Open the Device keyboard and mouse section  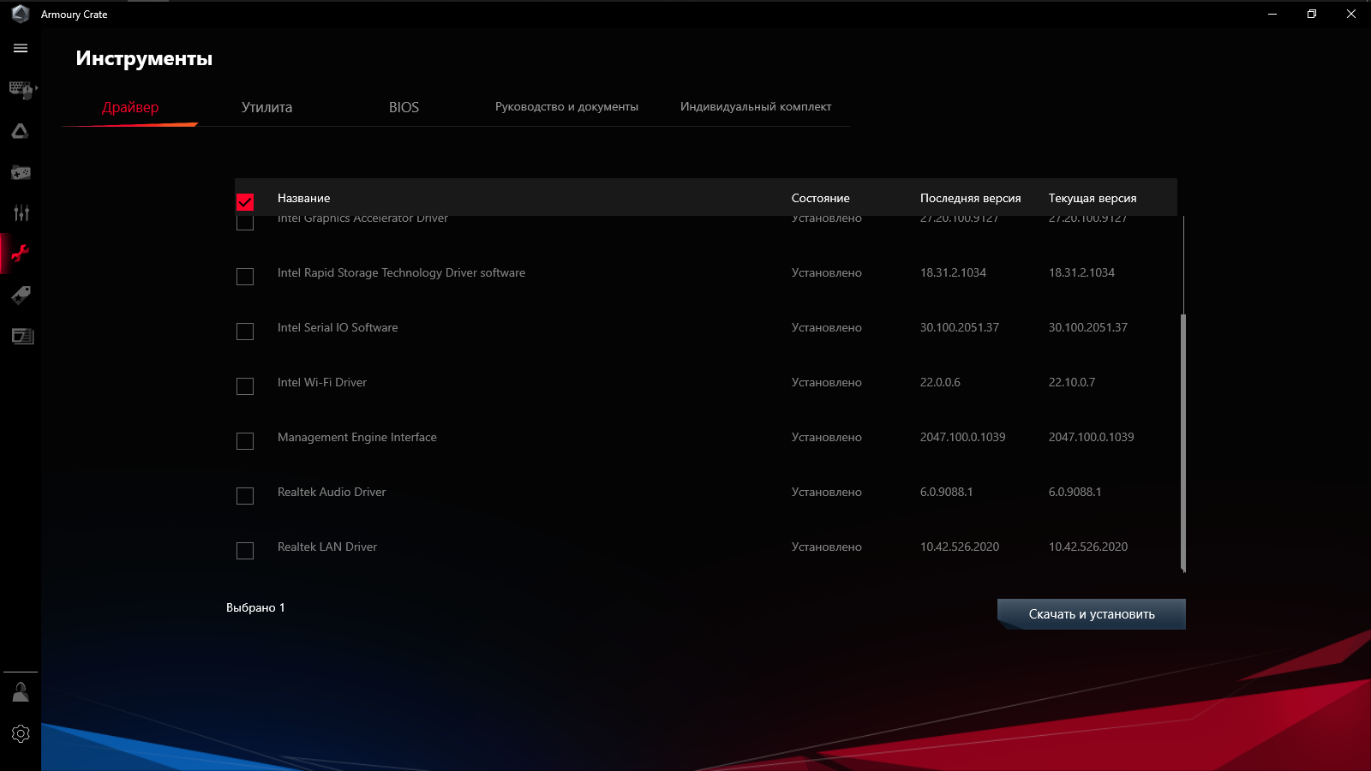pos(20,89)
